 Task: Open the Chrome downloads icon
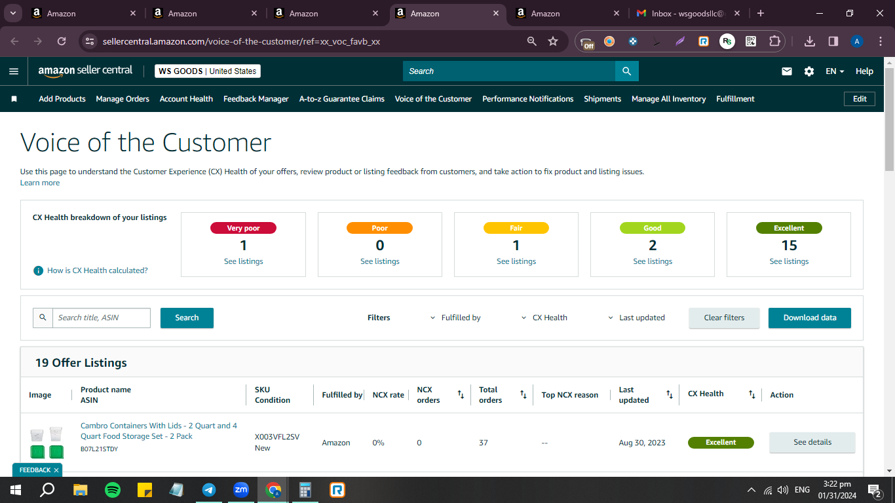810,41
